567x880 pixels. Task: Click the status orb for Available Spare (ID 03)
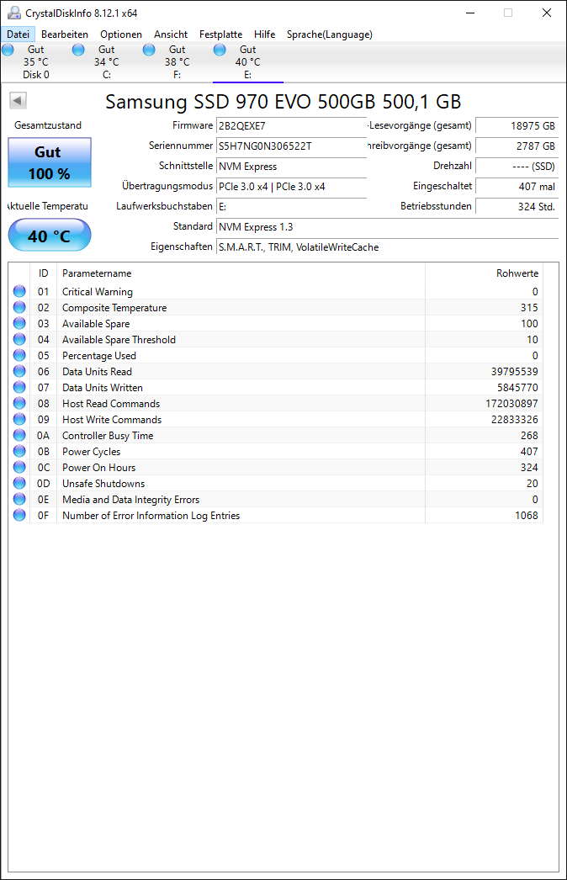tap(19, 323)
